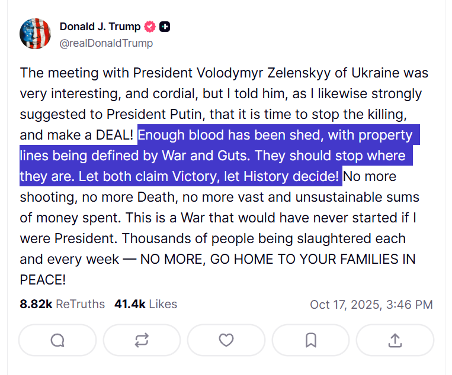View the 8.82k ReTruths list
The image size is (452, 375).
click(62, 304)
